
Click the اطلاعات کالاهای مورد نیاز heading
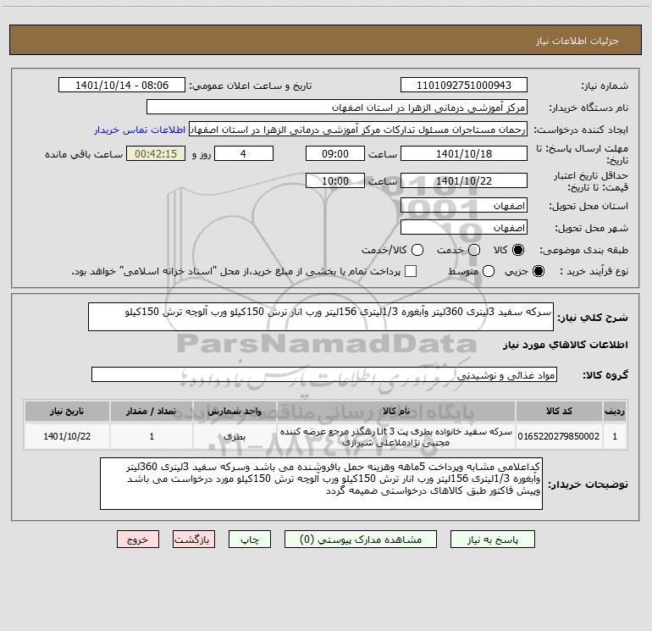click(566, 345)
